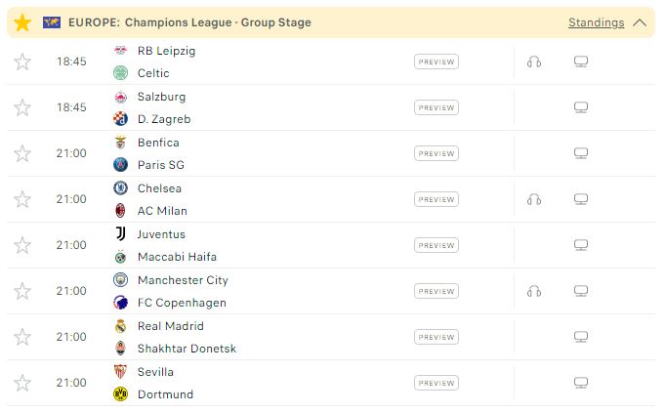This screenshot has height=413, width=666.
Task: Click the TV broadcast icon for Benfica match
Action: coord(581,153)
